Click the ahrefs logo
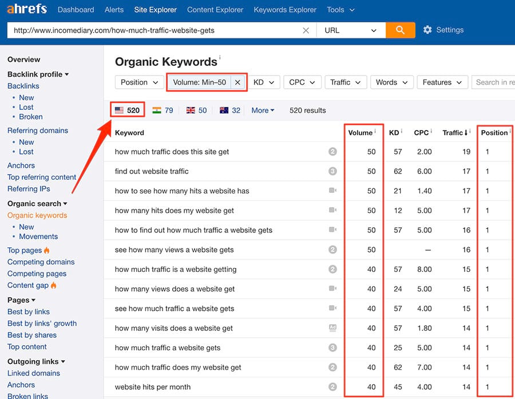515x399 pixels. tap(27, 10)
